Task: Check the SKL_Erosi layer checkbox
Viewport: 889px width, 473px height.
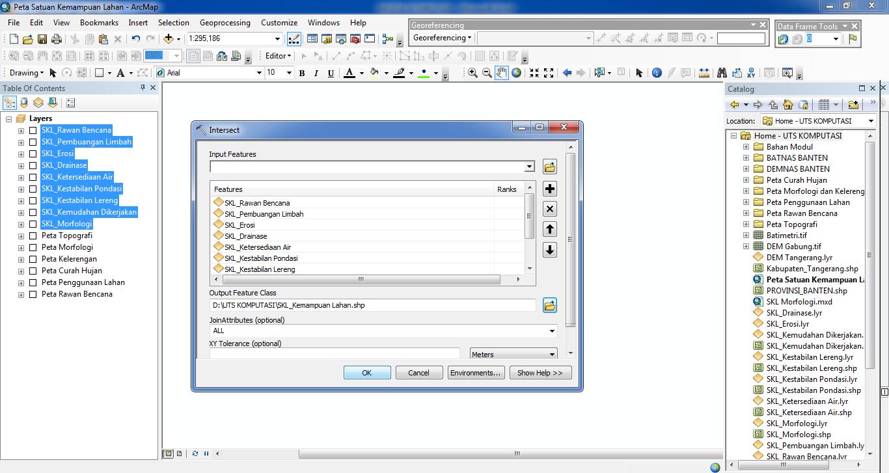Action: pyautogui.click(x=33, y=154)
